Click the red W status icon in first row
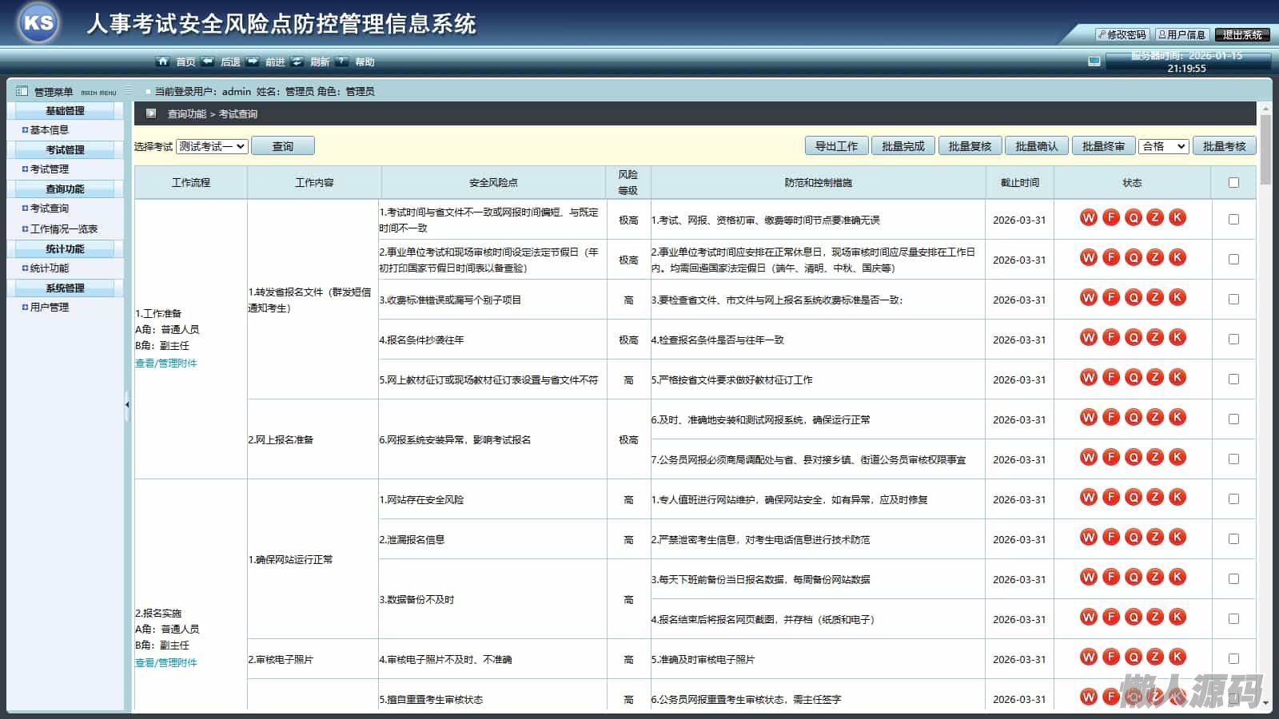The image size is (1279, 719). (x=1088, y=218)
